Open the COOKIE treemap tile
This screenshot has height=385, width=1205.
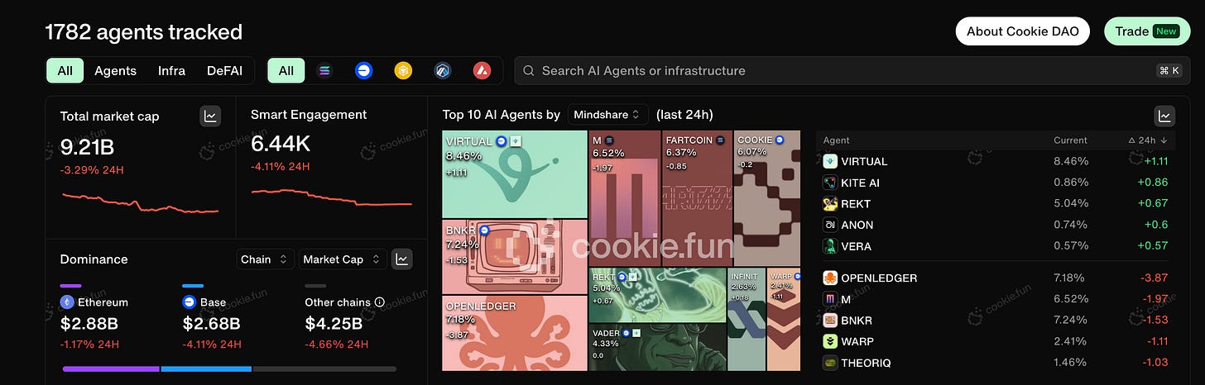[767, 198]
